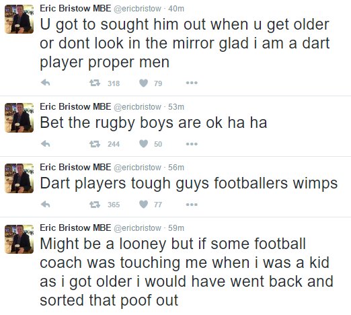Open the Dart players tough guys tweet text

189,184
